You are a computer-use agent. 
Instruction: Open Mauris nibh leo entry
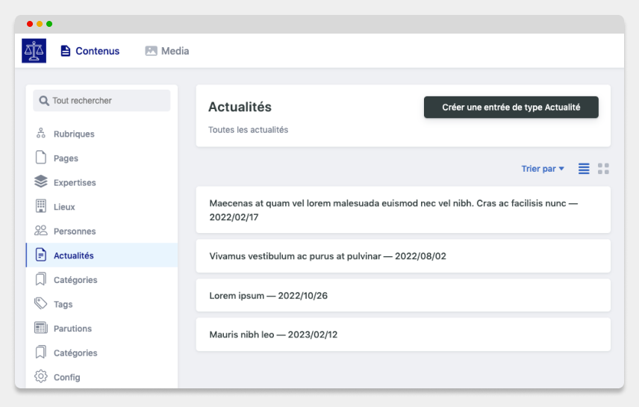(403, 335)
